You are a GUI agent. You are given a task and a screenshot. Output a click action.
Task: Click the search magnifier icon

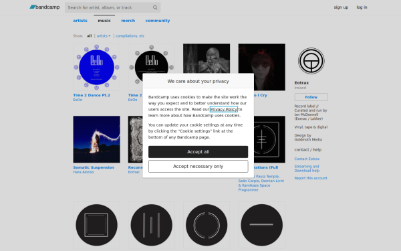[x=155, y=7]
